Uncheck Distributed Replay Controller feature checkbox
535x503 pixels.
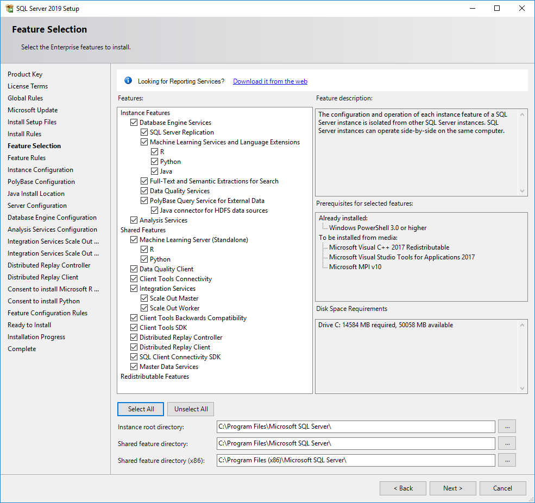[x=134, y=338]
